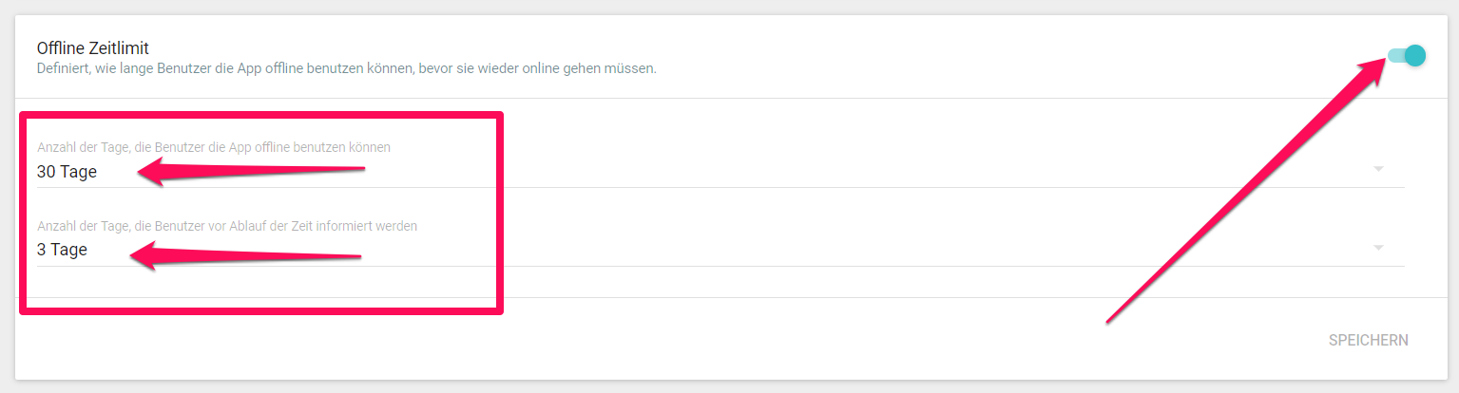Click the SPEICHERN button
1459x393 pixels.
[x=1368, y=340]
